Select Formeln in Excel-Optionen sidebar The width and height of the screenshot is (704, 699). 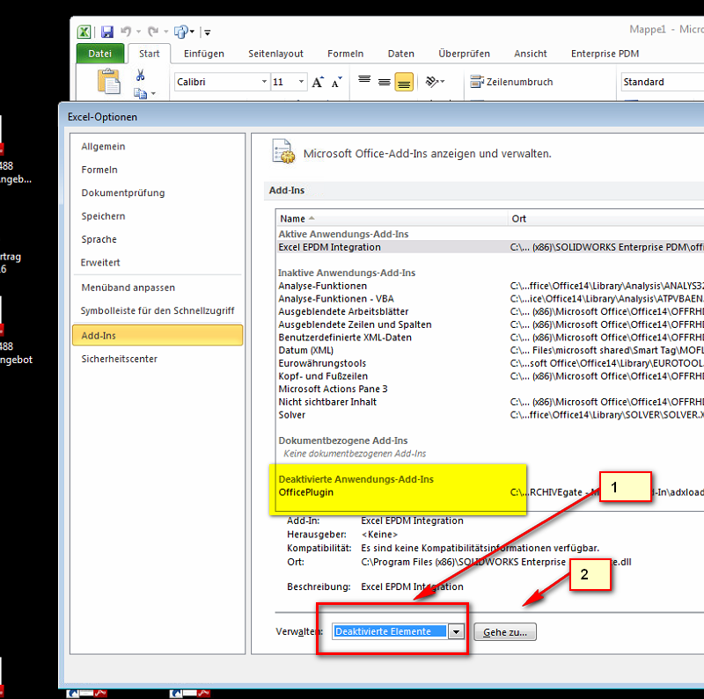pyautogui.click(x=158, y=170)
